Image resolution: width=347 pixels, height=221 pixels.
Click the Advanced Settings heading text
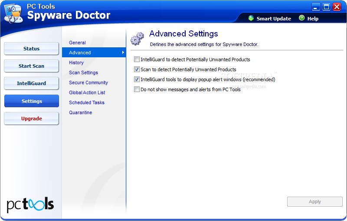(183, 34)
